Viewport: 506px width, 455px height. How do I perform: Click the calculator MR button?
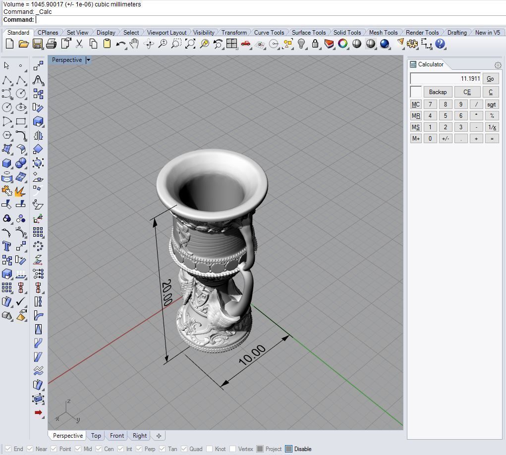[x=416, y=116]
